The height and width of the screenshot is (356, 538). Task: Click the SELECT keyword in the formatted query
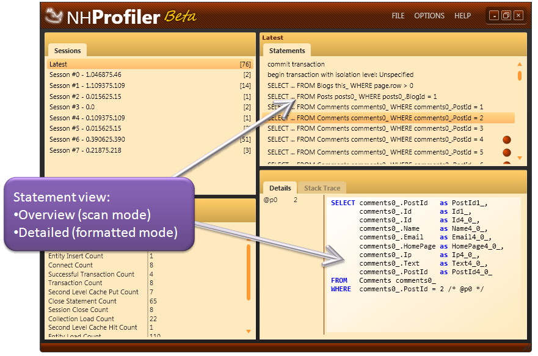[x=343, y=203]
